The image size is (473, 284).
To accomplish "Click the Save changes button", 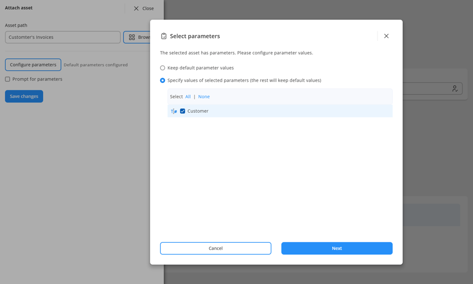I will pos(24,96).
